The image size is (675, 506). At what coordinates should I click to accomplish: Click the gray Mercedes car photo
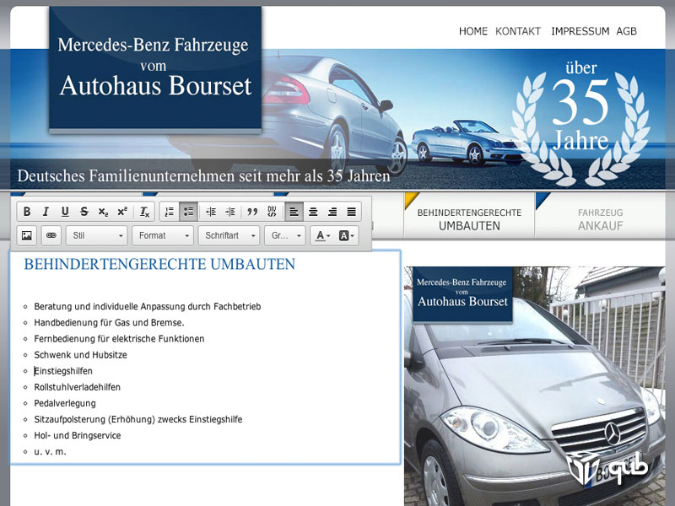click(535, 386)
